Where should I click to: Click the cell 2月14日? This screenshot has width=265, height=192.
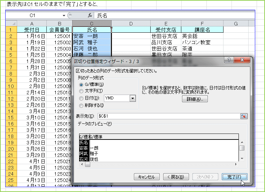[32, 93]
